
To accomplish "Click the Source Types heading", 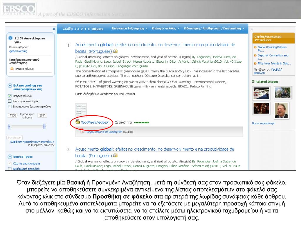I will (23, 157).
